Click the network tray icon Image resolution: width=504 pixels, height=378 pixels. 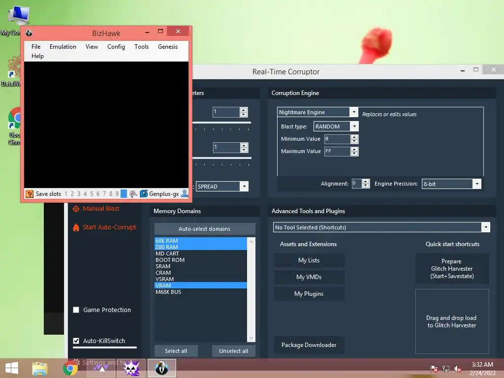click(x=446, y=368)
